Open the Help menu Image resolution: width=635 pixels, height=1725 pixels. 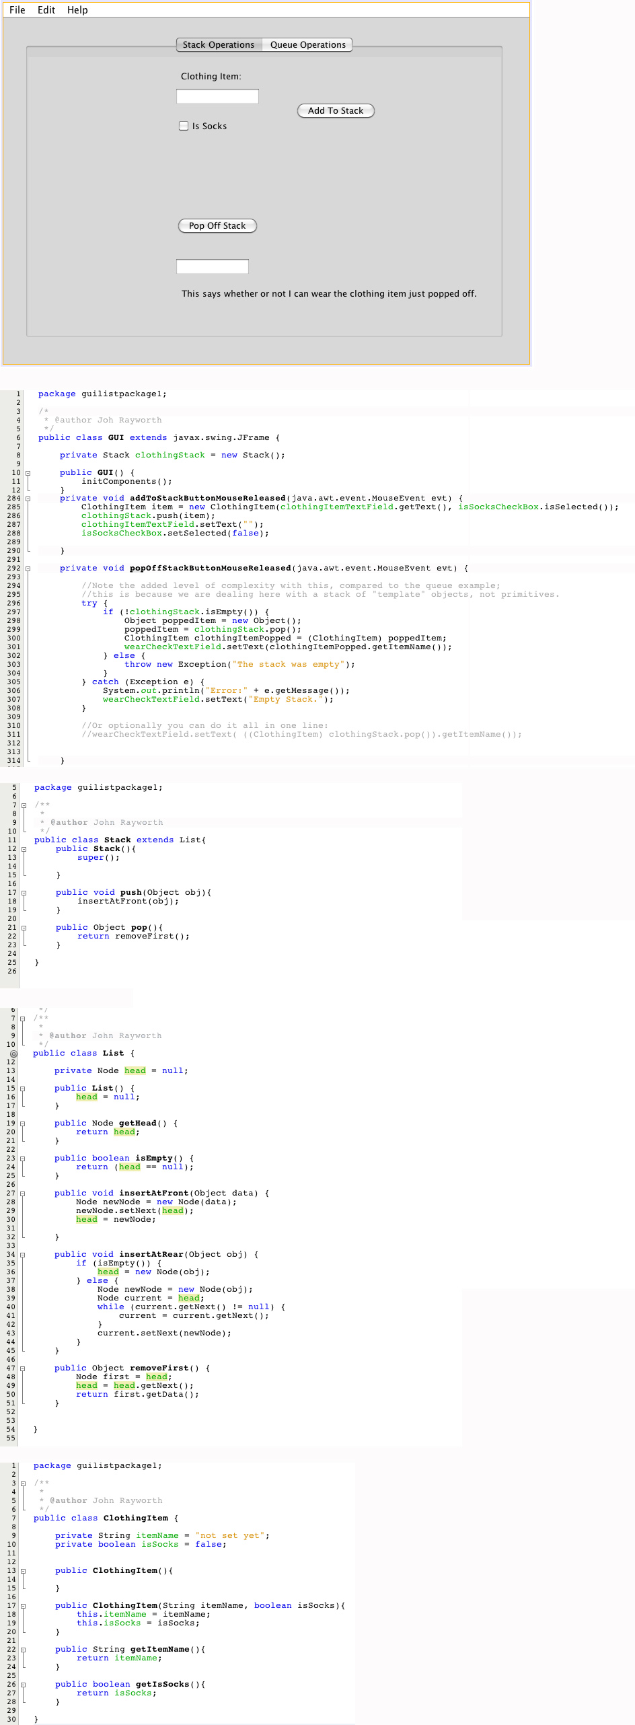[77, 10]
